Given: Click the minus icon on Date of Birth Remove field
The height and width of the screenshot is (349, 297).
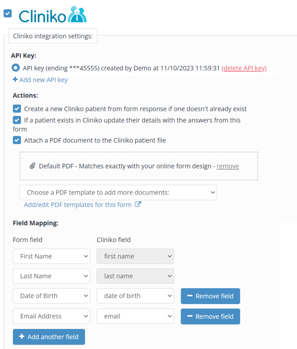Looking at the screenshot, I should coord(189,296).
